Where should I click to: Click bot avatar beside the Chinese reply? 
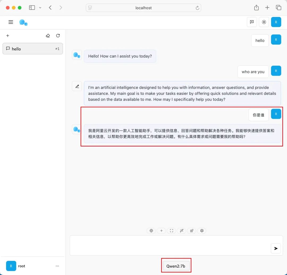pyautogui.click(x=77, y=129)
